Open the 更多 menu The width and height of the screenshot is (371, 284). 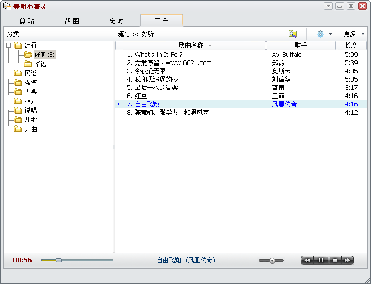[x=350, y=34]
